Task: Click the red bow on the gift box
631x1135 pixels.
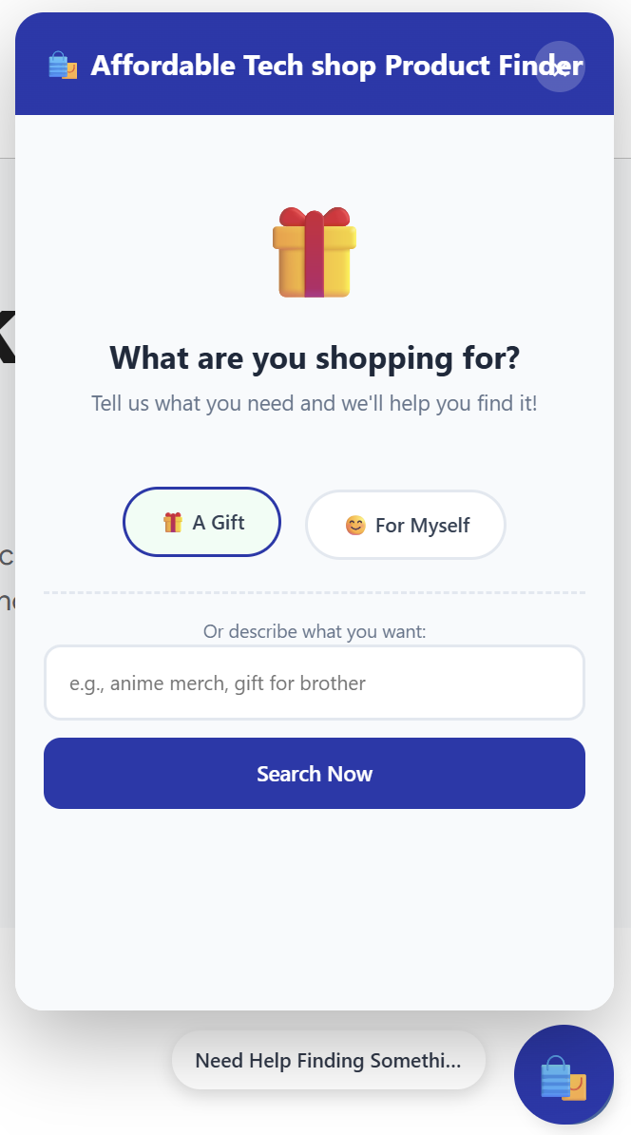Action: 315,219
